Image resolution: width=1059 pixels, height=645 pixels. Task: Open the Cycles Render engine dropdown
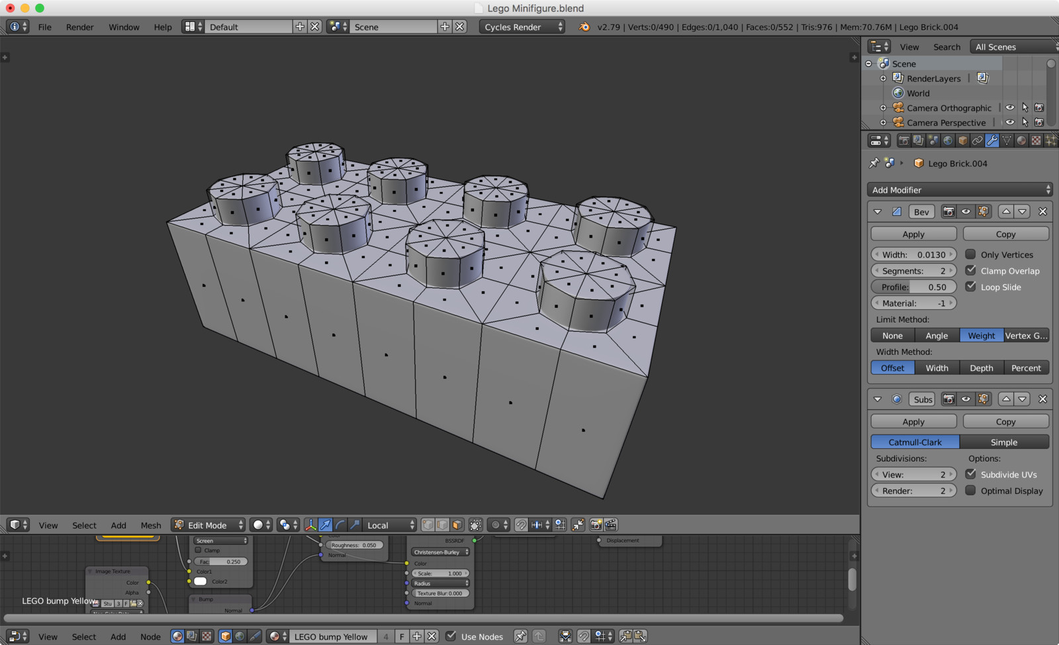(522, 27)
